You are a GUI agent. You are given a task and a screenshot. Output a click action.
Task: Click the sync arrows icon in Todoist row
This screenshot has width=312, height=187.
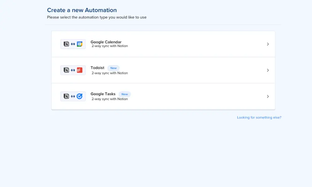pyautogui.click(x=73, y=70)
